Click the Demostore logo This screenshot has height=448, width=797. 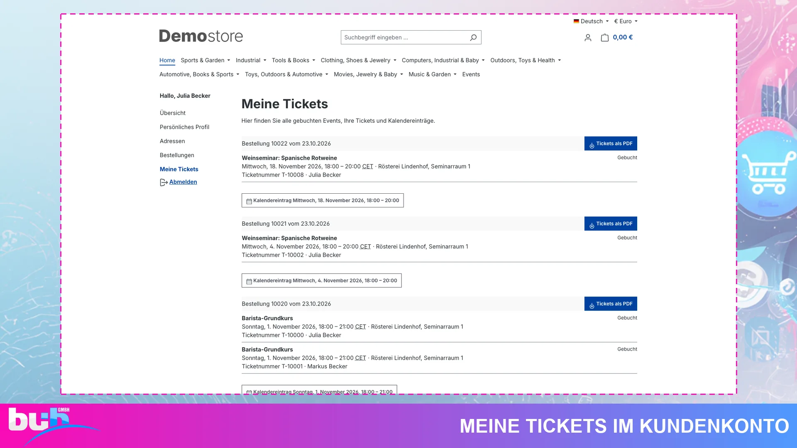click(201, 37)
